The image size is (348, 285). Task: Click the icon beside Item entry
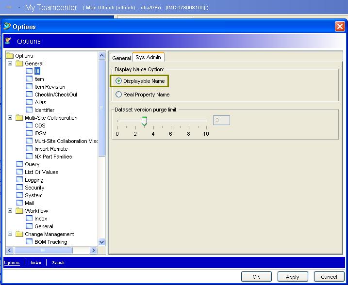pos(29,79)
